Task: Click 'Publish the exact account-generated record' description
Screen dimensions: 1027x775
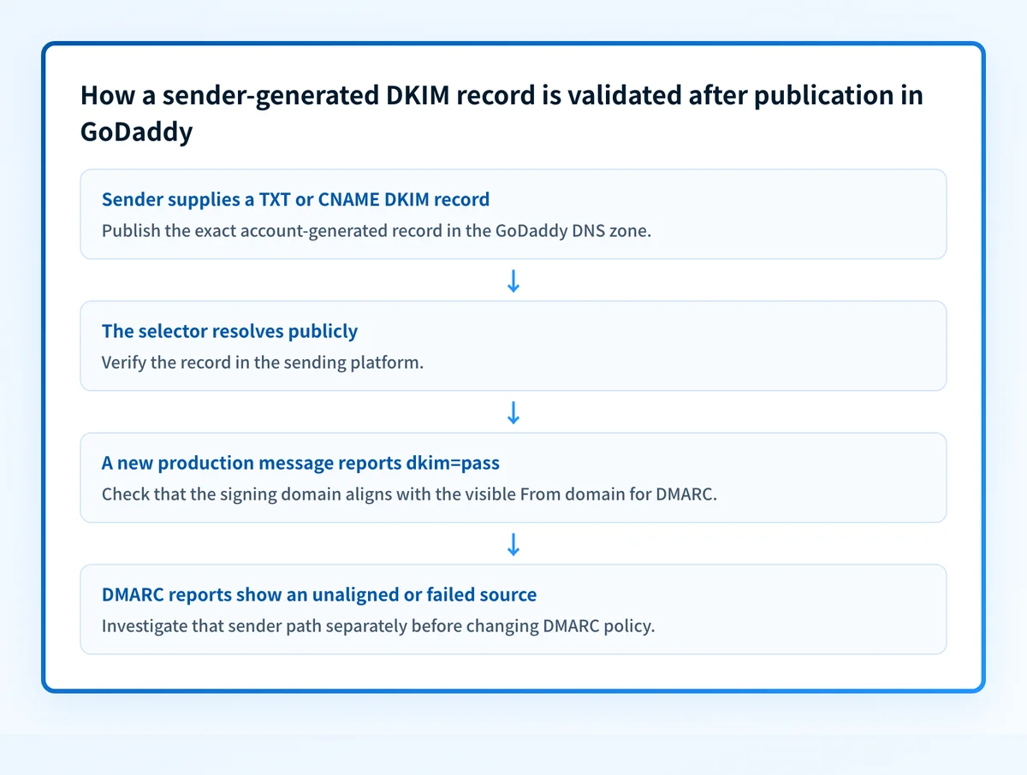Action: 377,231
